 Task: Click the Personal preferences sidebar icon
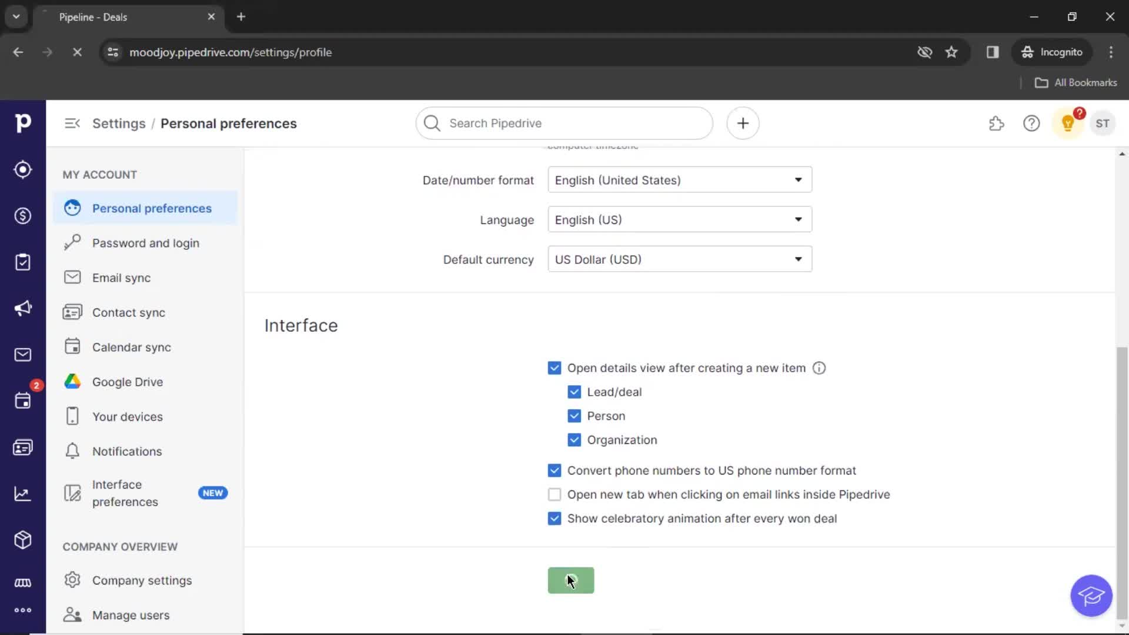pos(71,208)
